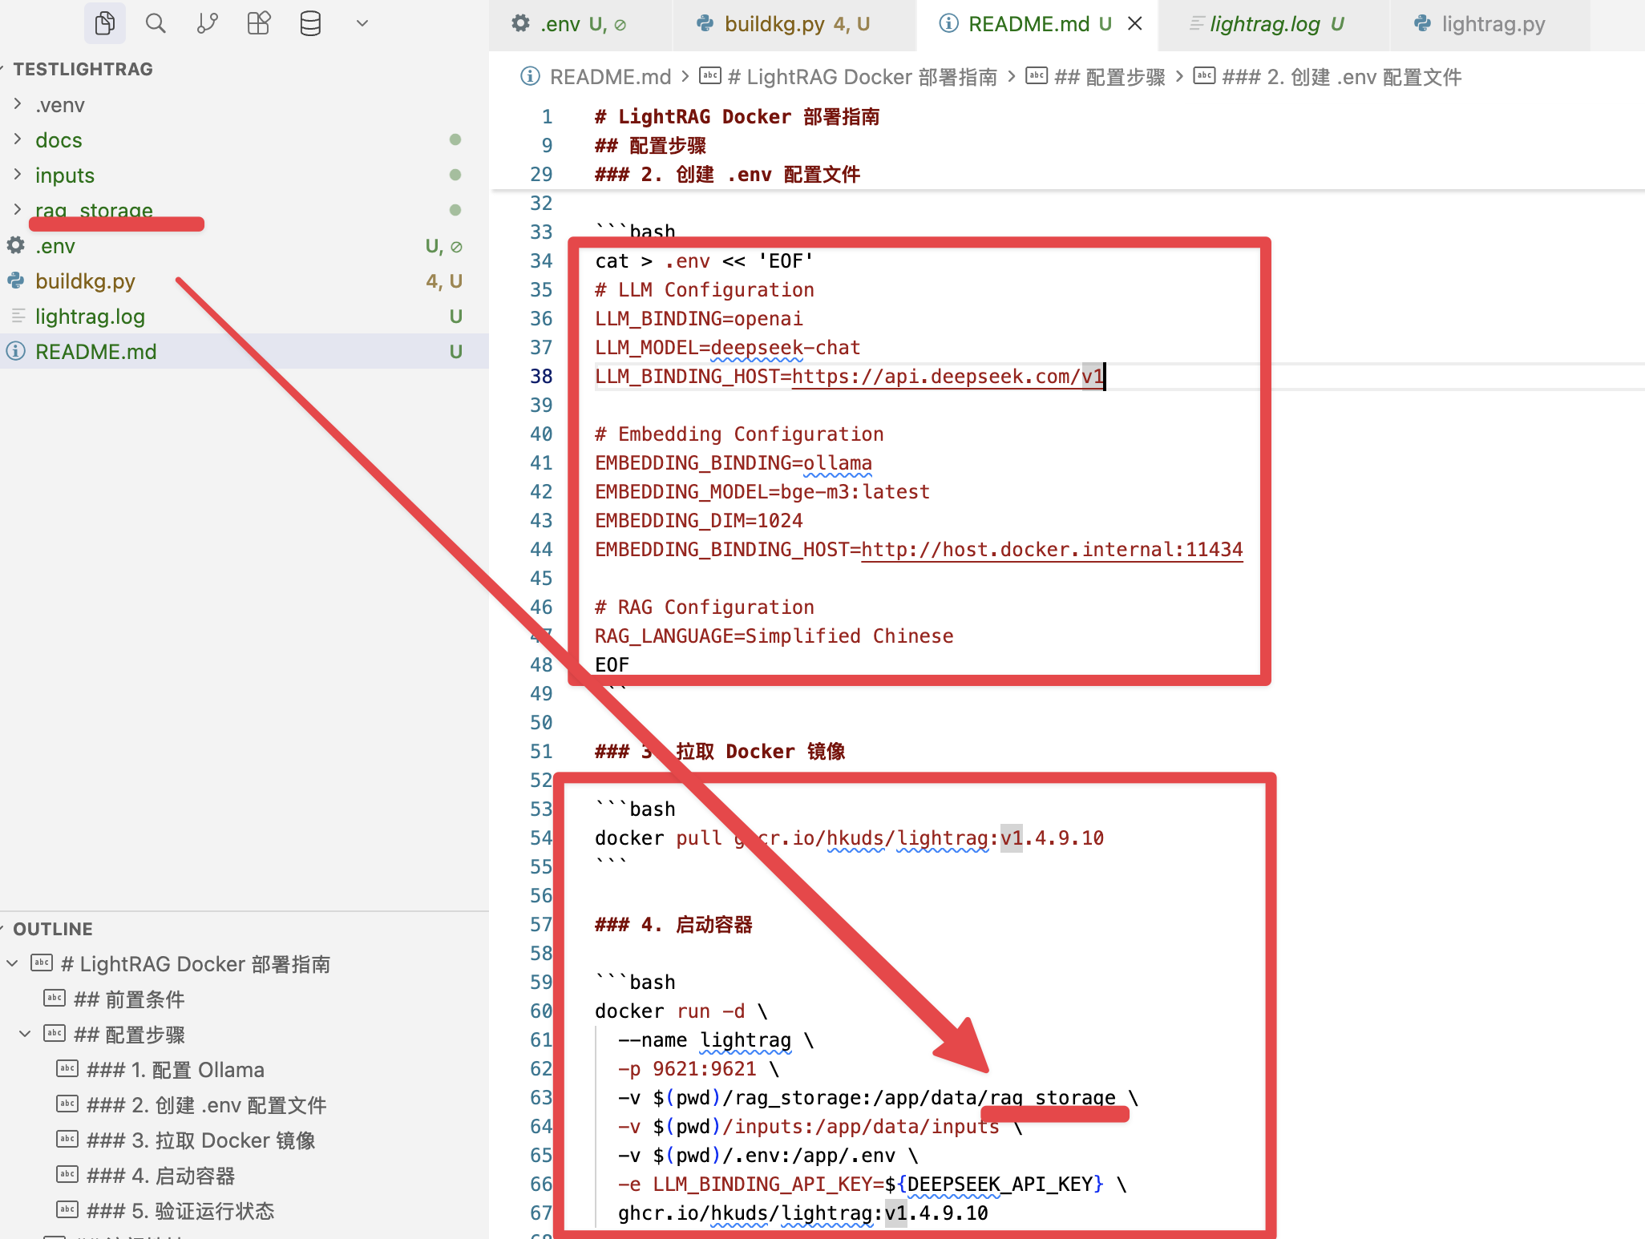Image resolution: width=1645 pixels, height=1239 pixels.
Task: Open the Database view icon
Action: point(310,23)
